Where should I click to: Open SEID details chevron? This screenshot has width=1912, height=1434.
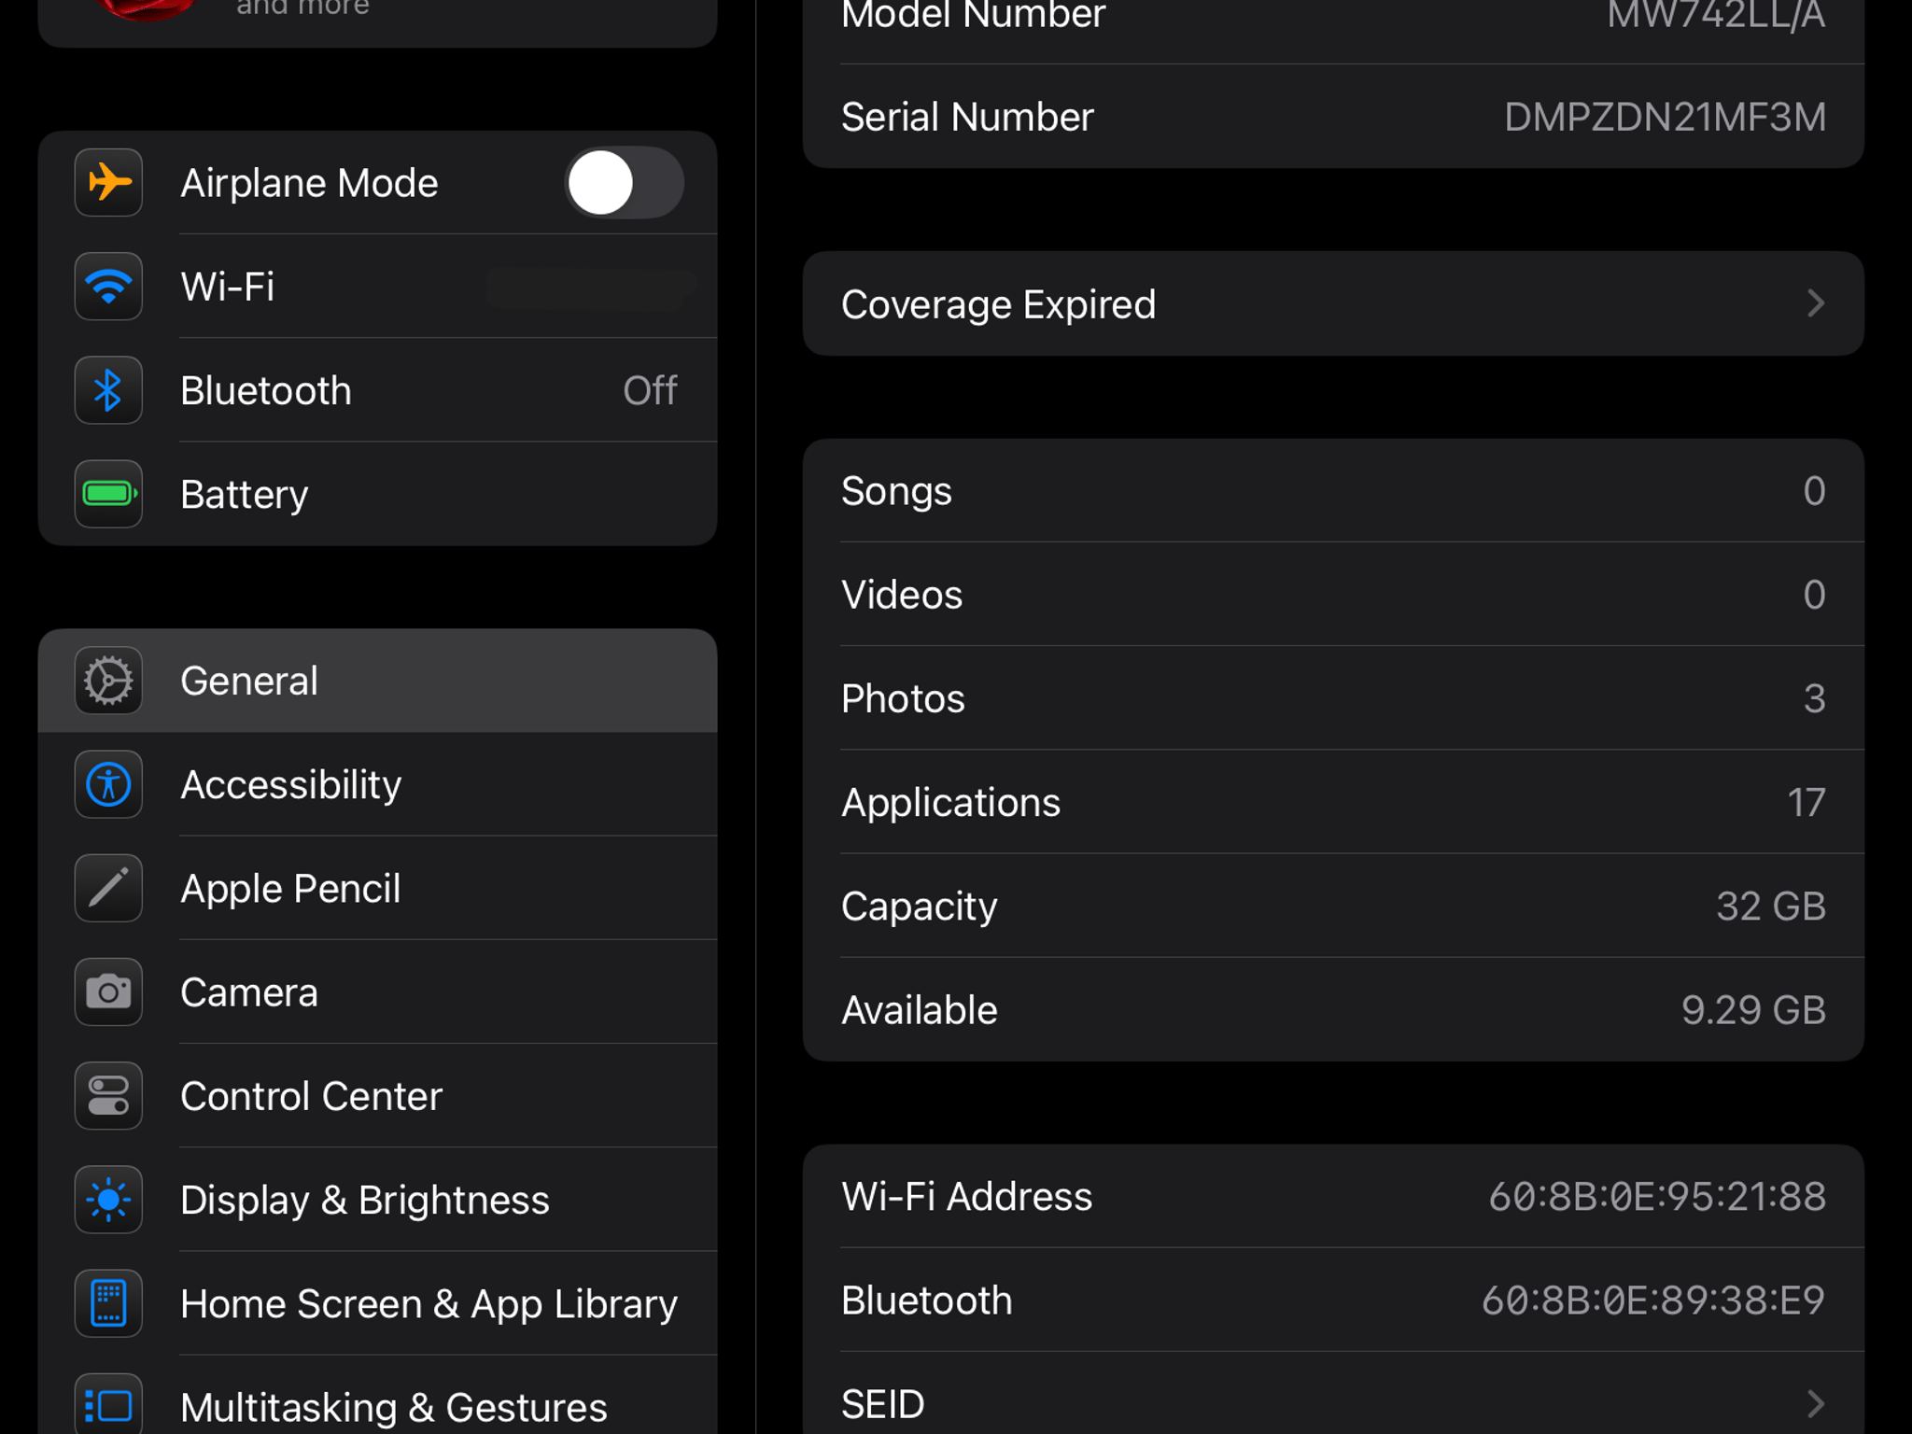pos(1815,1404)
